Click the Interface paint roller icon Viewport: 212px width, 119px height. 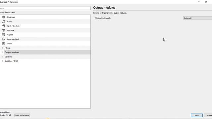click(4, 30)
